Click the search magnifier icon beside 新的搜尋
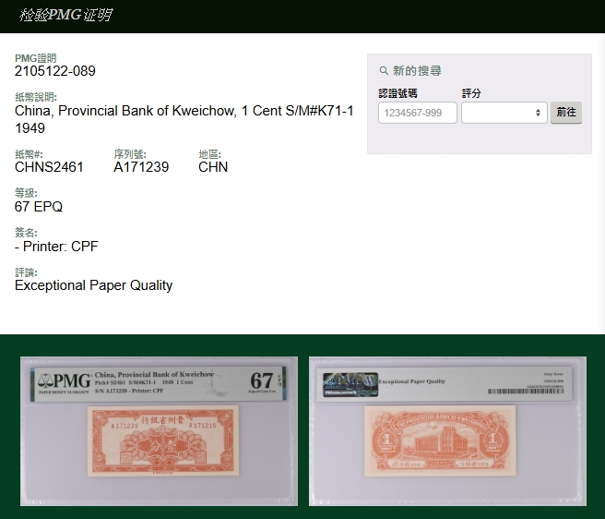The image size is (605, 519). tap(384, 71)
